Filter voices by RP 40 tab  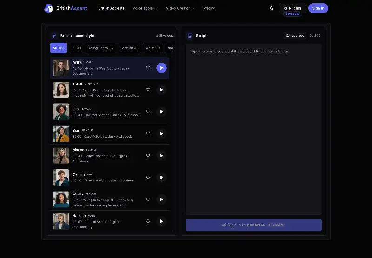point(76,48)
